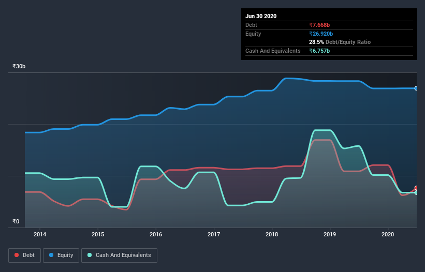Screen dimensions: 425x272
Task: Click the 2020 x-axis label
Action: 388,234
